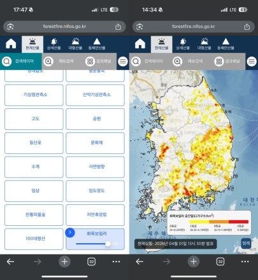Image resolution: width=258 pixels, height=280 pixels.
Task: Open 예보검색 magnifier icon on the right screen
Action: 177,62
